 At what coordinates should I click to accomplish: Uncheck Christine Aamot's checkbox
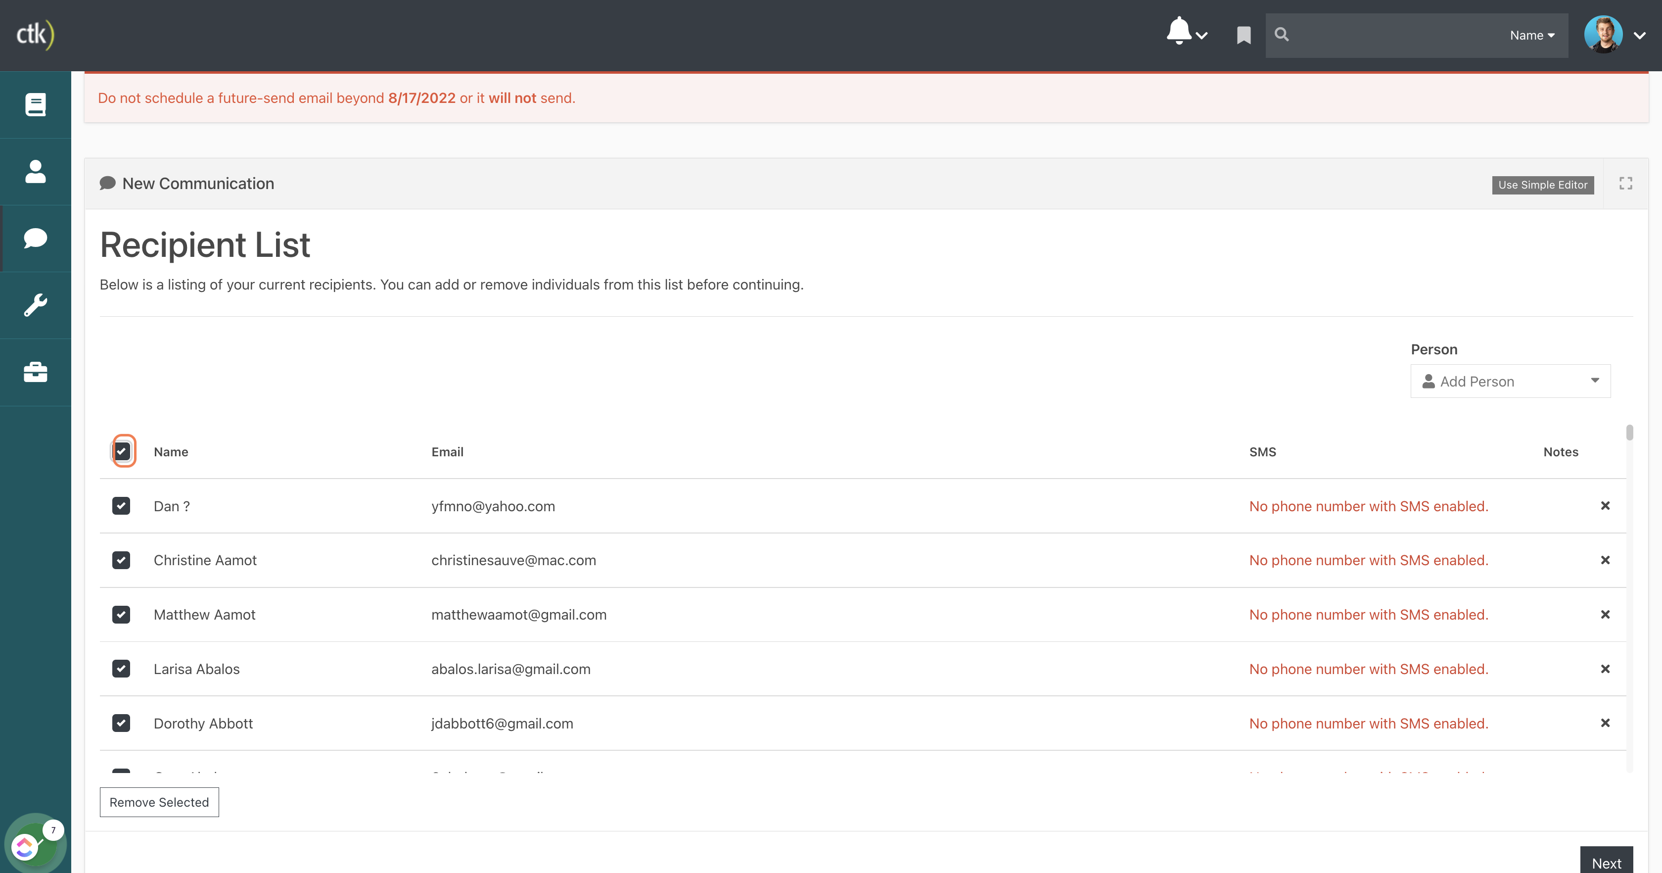[121, 560]
